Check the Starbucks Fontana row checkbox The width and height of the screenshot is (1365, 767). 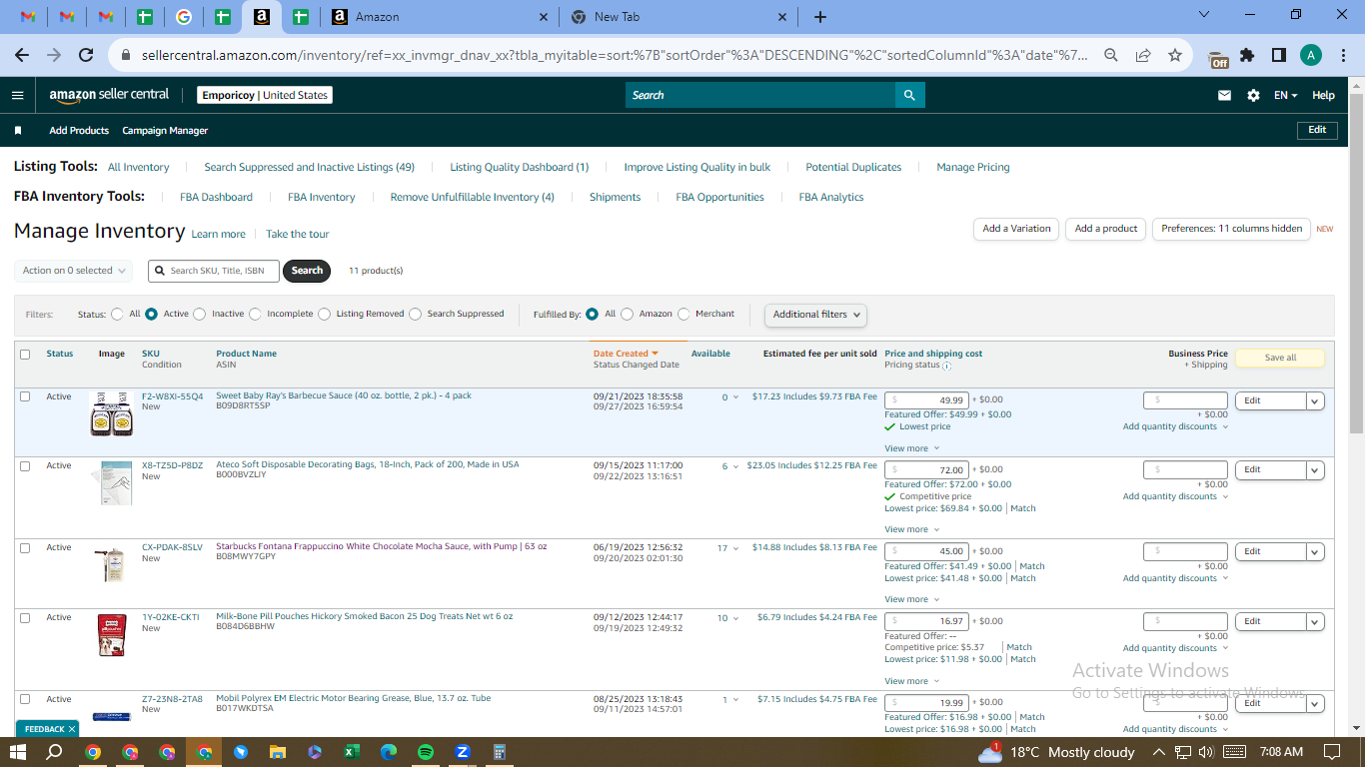pyautogui.click(x=25, y=548)
